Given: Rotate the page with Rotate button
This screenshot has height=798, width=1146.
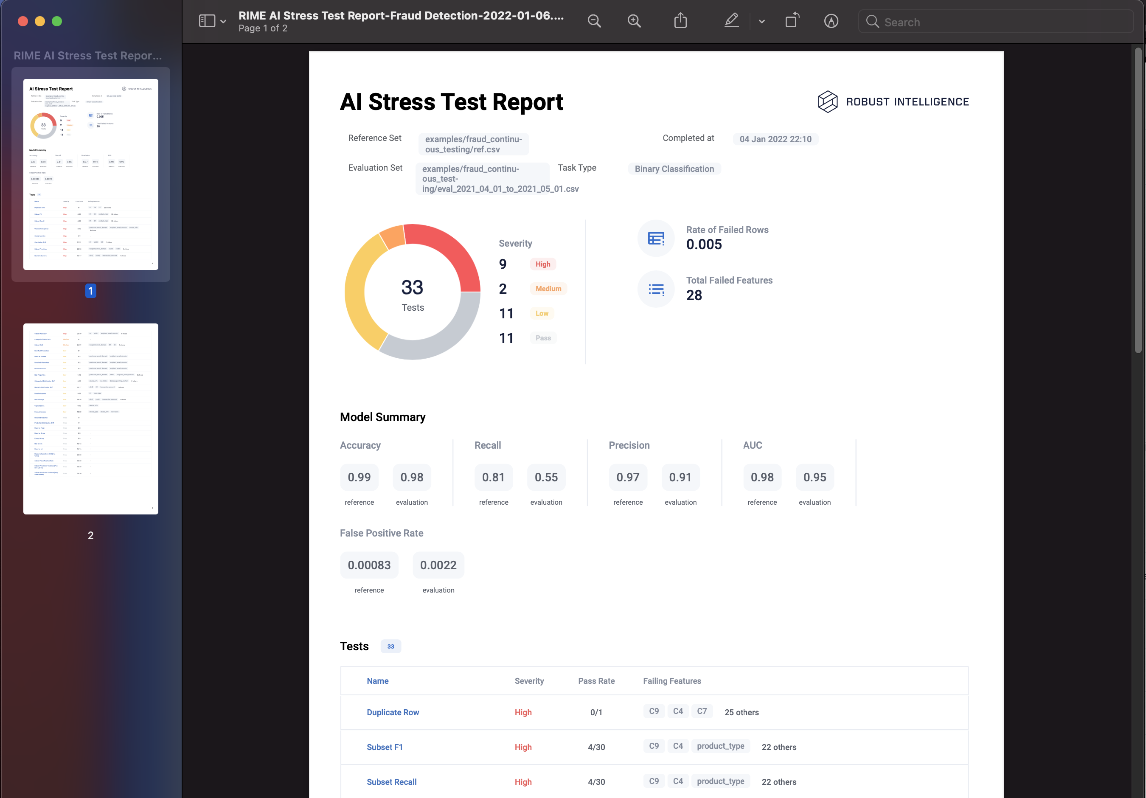Looking at the screenshot, I should pyautogui.click(x=792, y=20).
